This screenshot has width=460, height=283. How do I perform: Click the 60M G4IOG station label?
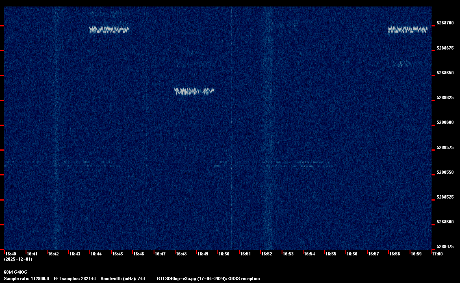pyautogui.click(x=16, y=272)
